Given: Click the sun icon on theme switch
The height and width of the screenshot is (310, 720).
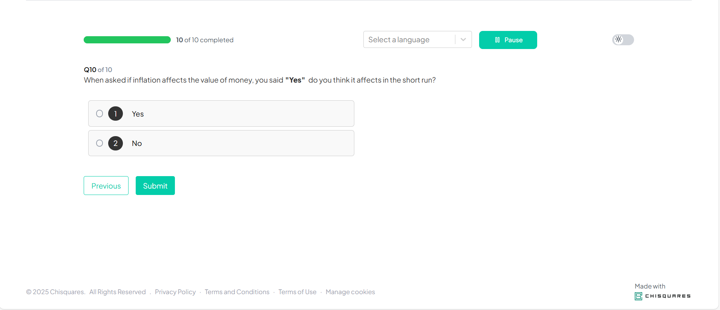Looking at the screenshot, I should click(618, 39).
